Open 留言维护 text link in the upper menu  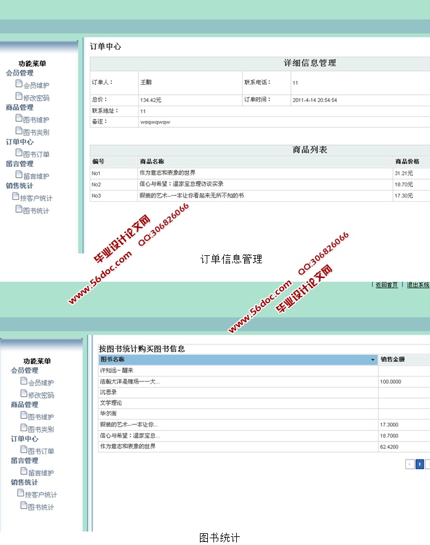click(x=36, y=177)
